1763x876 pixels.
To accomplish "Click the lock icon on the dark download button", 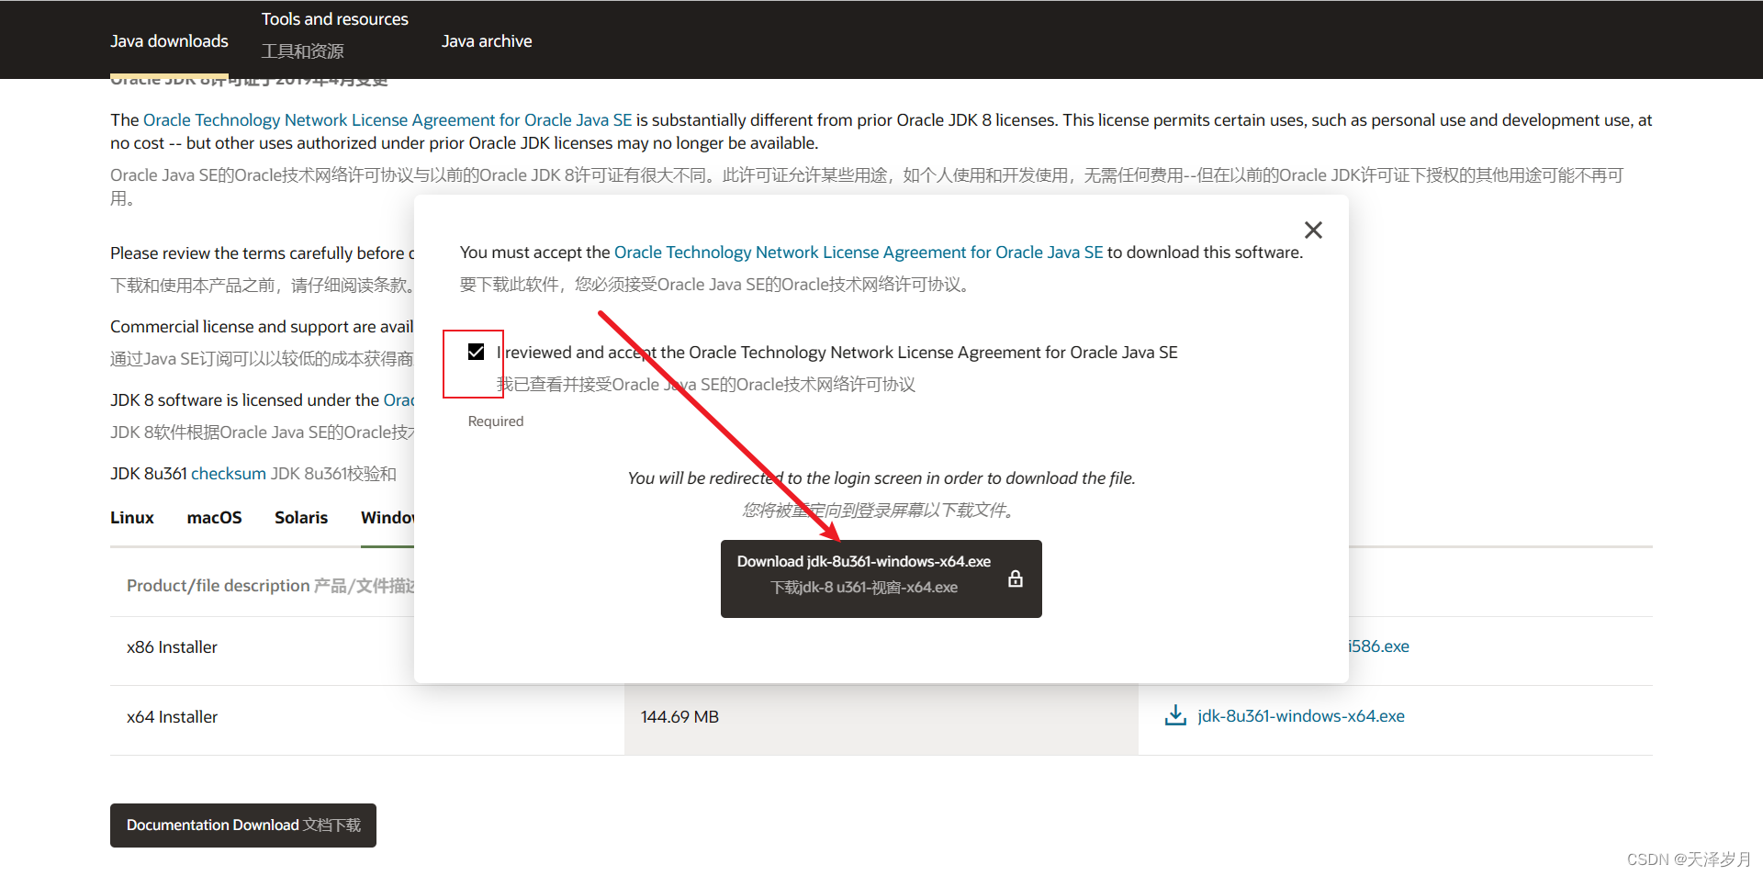I will (x=1016, y=578).
